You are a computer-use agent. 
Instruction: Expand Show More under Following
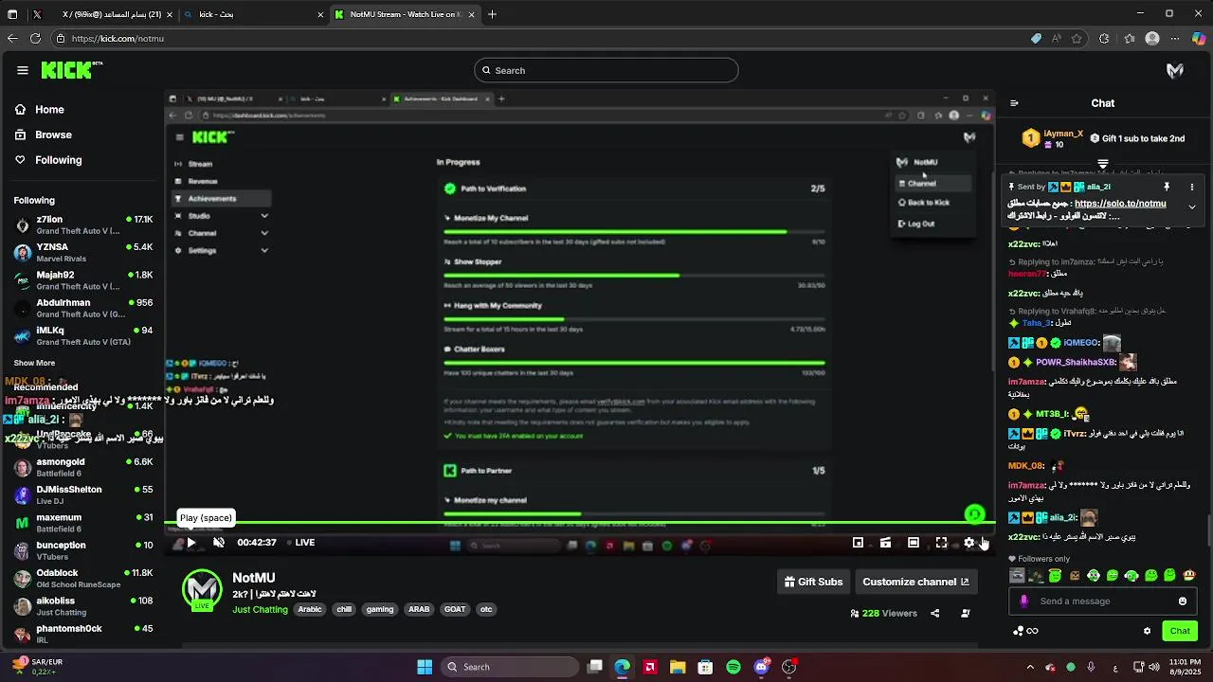tap(34, 363)
